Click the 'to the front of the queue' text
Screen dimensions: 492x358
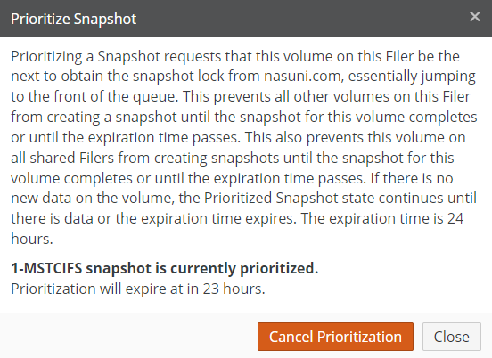tap(94, 96)
